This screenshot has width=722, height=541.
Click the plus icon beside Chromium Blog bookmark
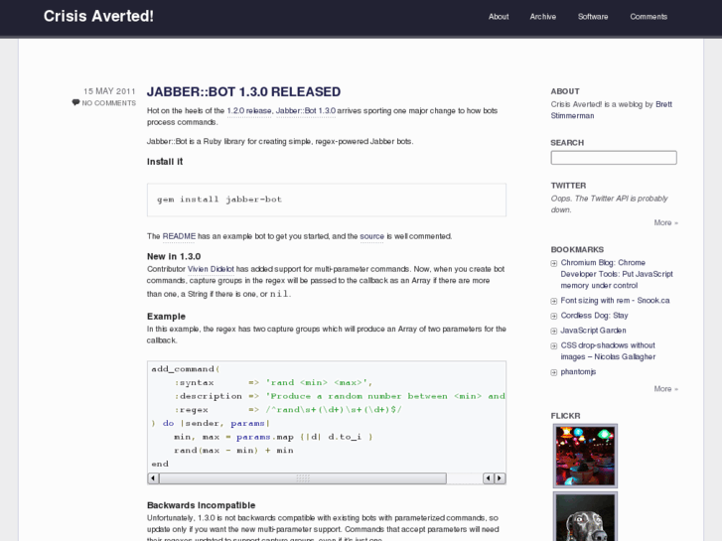point(554,263)
